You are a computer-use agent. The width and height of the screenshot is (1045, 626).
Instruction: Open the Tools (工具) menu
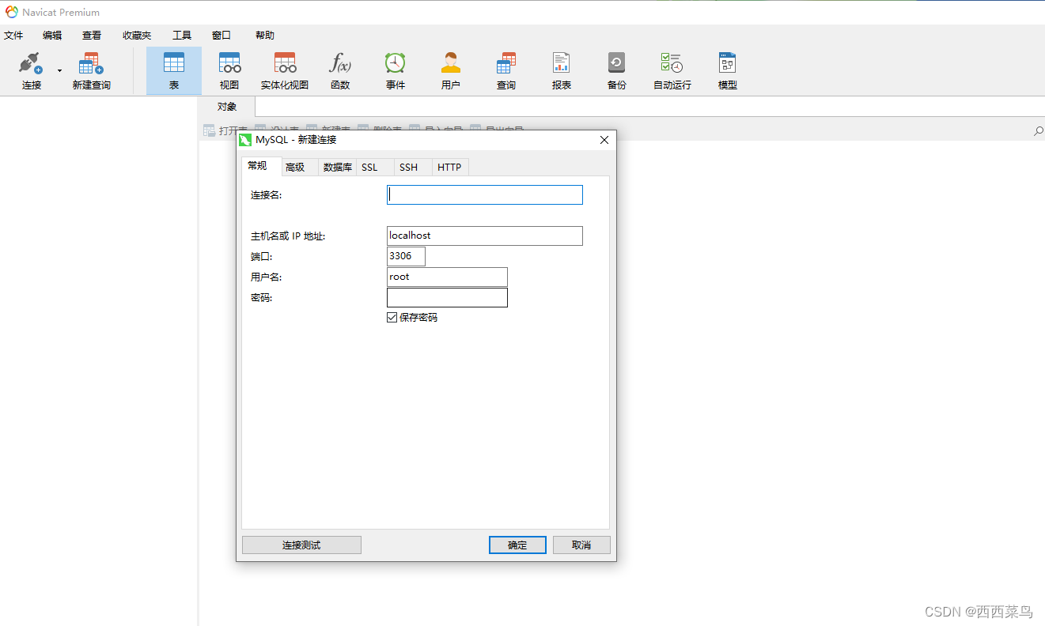(182, 36)
